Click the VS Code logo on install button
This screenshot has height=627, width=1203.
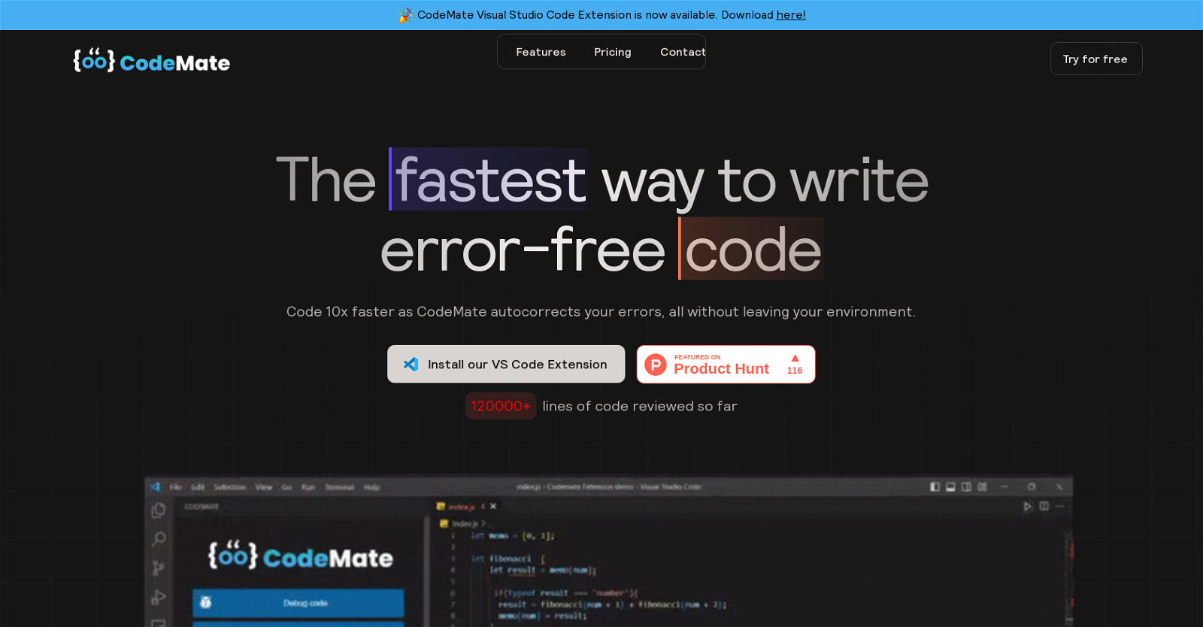411,364
